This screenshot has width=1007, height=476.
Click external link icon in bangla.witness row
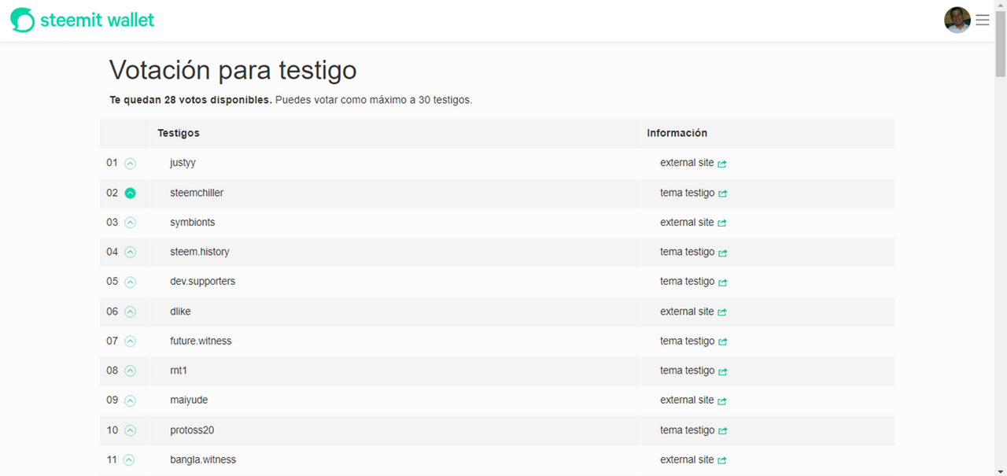pyautogui.click(x=722, y=460)
